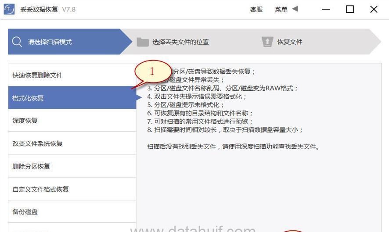Go to 选择丢失文件的位置 step

tap(180, 42)
